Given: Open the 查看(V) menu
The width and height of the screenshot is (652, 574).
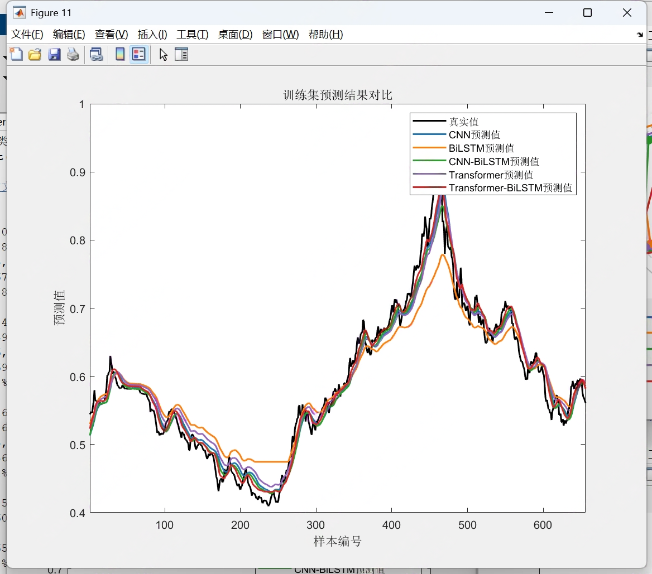Looking at the screenshot, I should point(112,35).
